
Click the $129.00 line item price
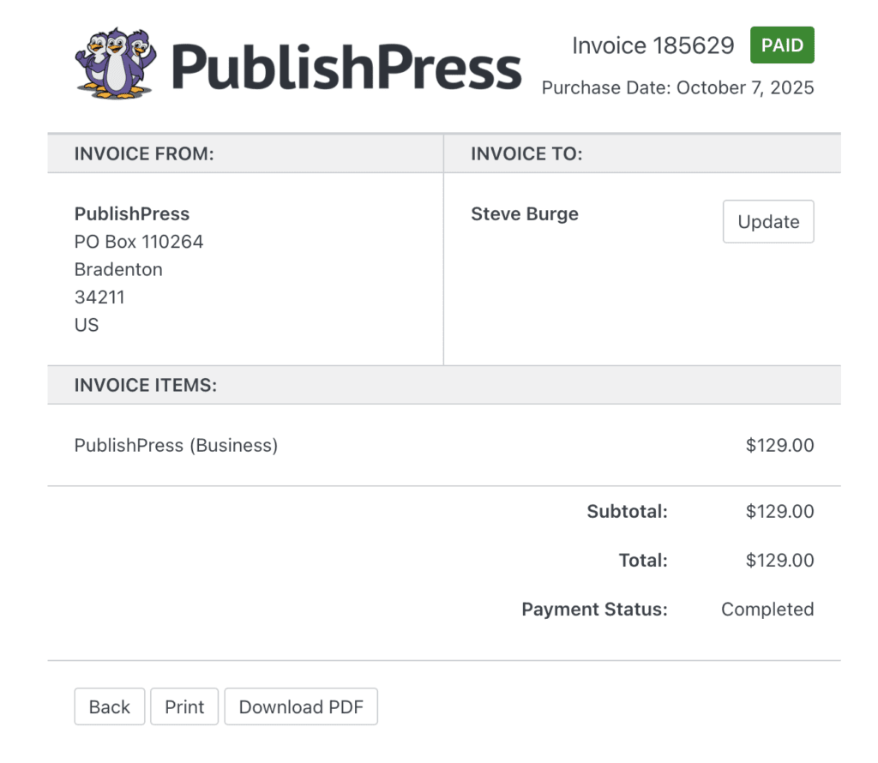[780, 445]
